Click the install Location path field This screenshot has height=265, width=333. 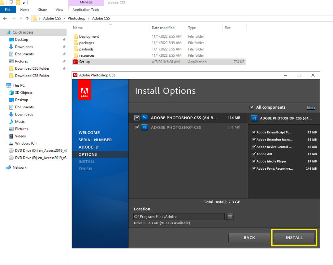pos(179,216)
